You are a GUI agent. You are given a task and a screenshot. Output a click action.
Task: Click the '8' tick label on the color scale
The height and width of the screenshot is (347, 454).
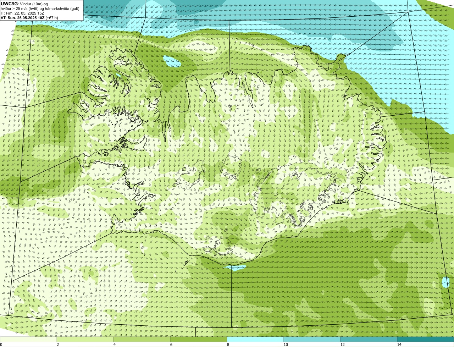(x=228, y=345)
